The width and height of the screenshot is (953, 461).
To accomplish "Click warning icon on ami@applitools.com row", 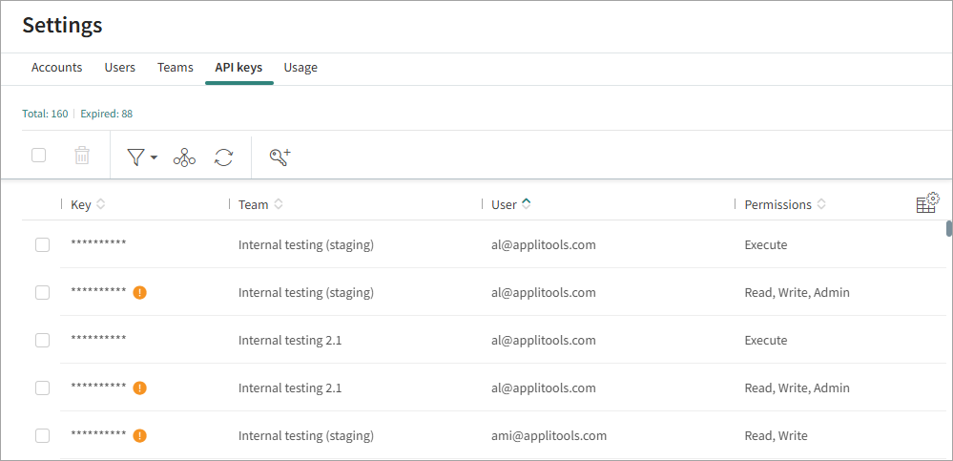I will click(139, 435).
